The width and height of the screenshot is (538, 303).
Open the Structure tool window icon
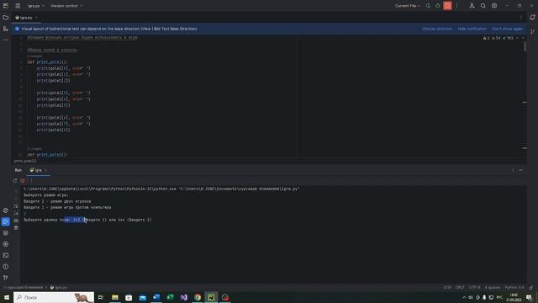(x=6, y=29)
